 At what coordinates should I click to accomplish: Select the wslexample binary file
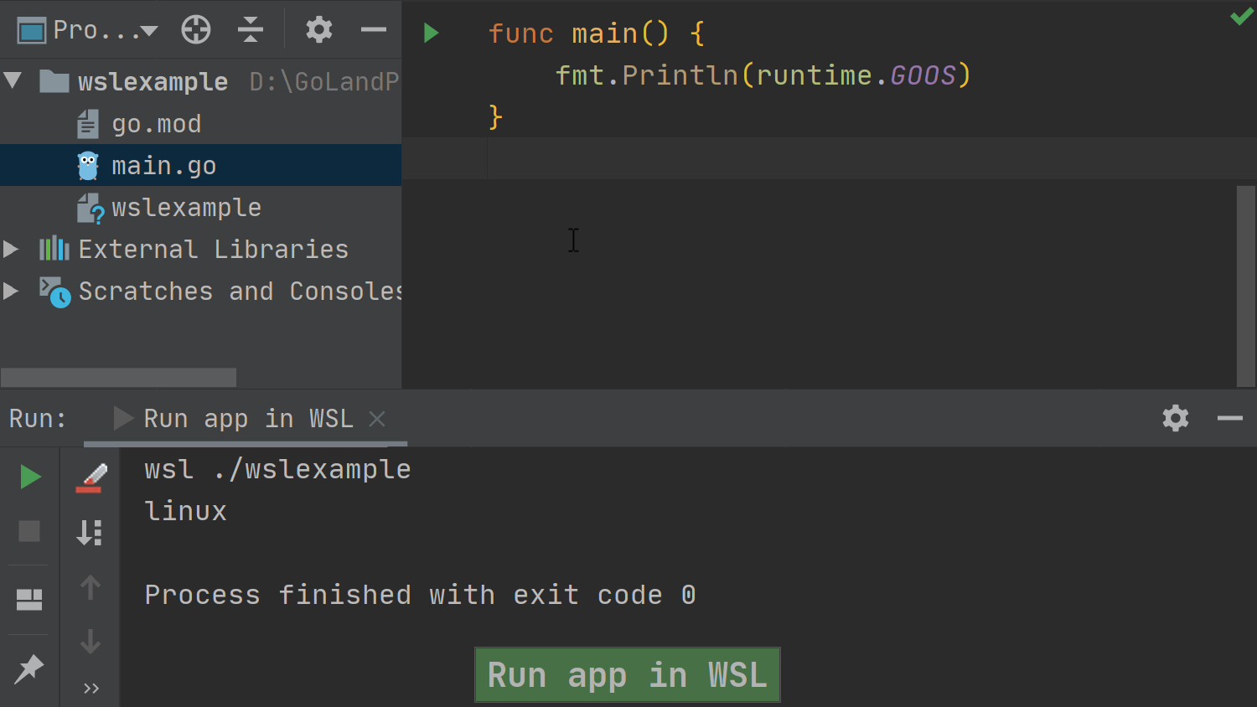[x=186, y=208]
